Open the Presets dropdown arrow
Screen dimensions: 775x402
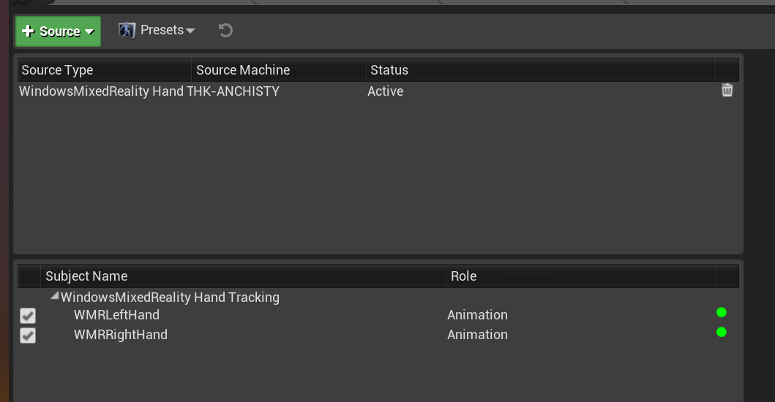pos(190,31)
